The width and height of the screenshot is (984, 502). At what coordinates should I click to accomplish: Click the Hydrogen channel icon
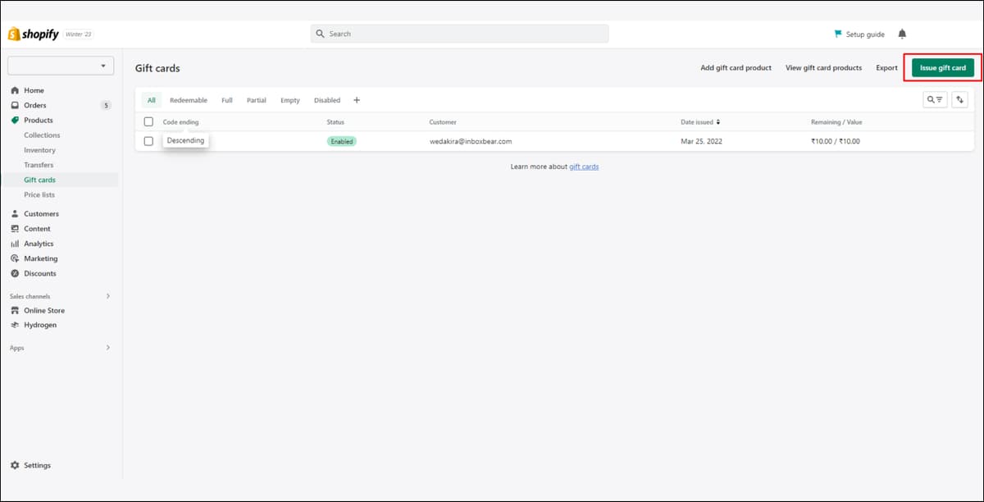coord(15,325)
